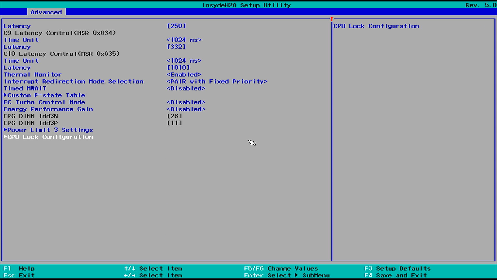The height and width of the screenshot is (280, 497).
Task: Click F4 Save and Exit
Action: tap(396, 275)
